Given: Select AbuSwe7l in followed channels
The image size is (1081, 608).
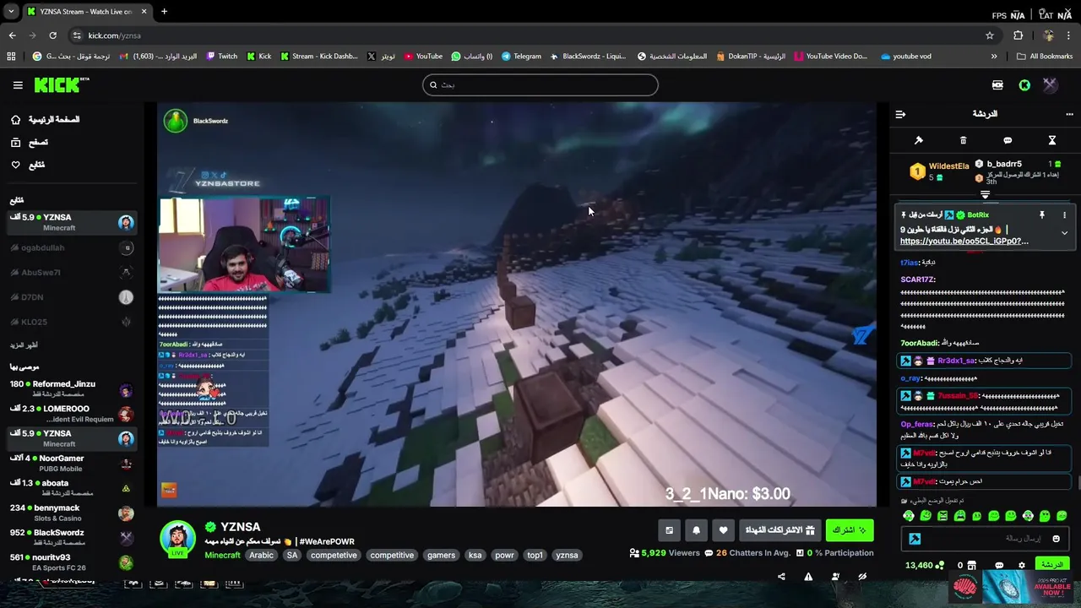Looking at the screenshot, I should [x=71, y=273].
